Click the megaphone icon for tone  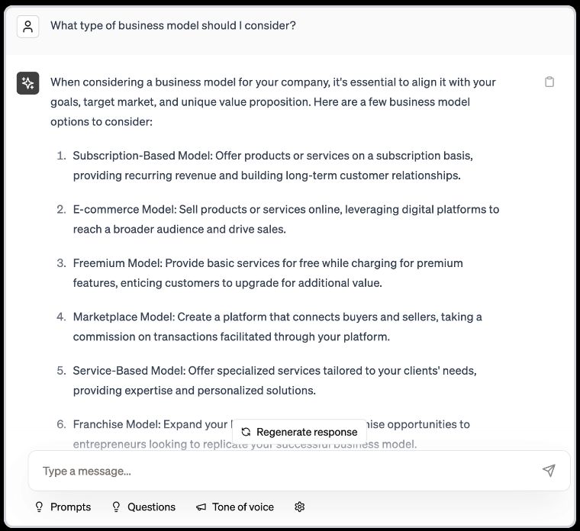pos(201,507)
